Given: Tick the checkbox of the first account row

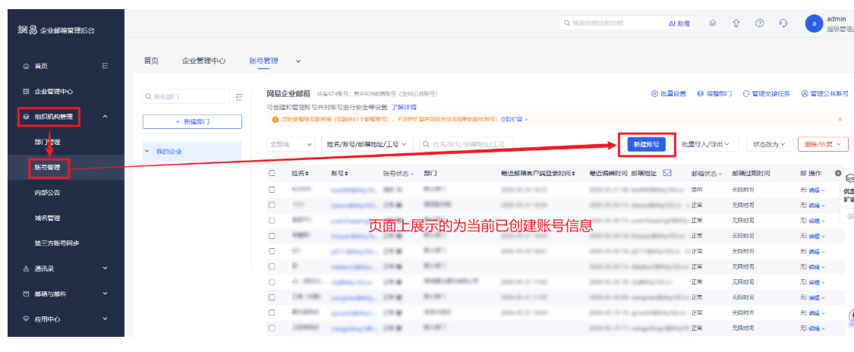Looking at the screenshot, I should click(x=272, y=190).
